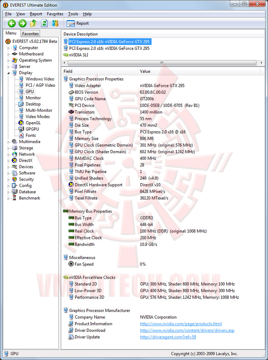The image size is (268, 360).
Task: Select the PCI / AGP Video icon
Action: [21, 85]
